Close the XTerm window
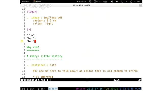This screenshot has width=163, height=91. (x=140, y=5)
